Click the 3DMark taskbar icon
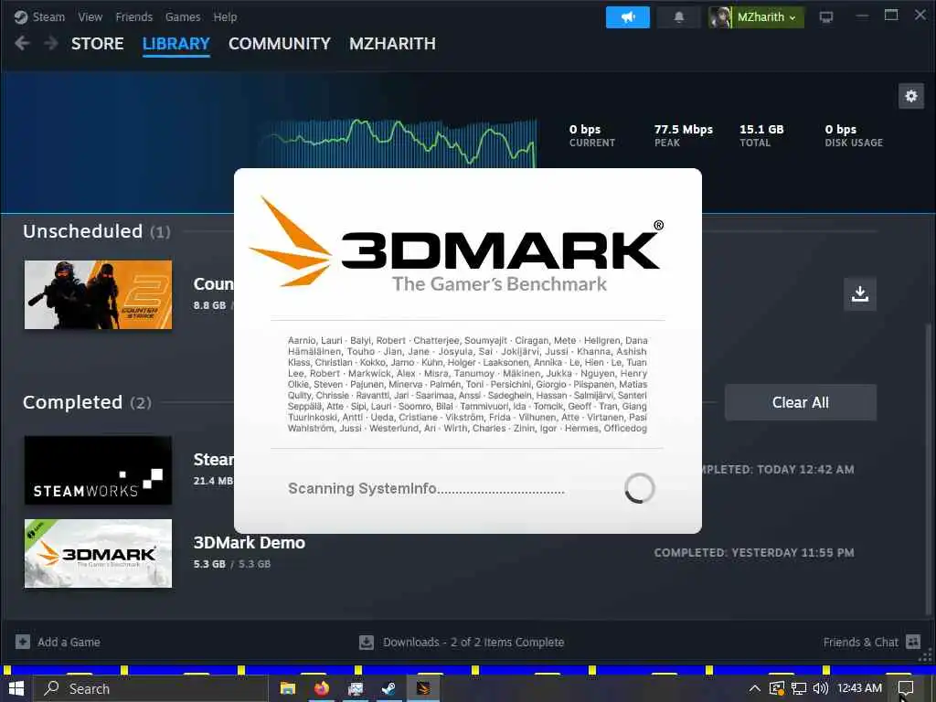The height and width of the screenshot is (702, 936). [424, 689]
